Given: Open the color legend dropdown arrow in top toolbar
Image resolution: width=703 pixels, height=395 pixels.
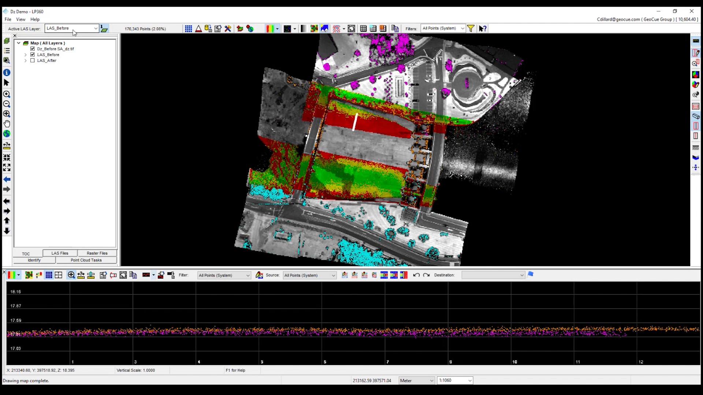Looking at the screenshot, I should (x=277, y=29).
